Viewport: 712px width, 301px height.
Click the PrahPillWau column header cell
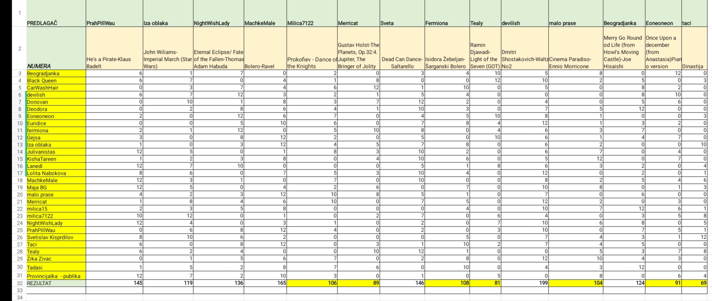pos(114,13)
